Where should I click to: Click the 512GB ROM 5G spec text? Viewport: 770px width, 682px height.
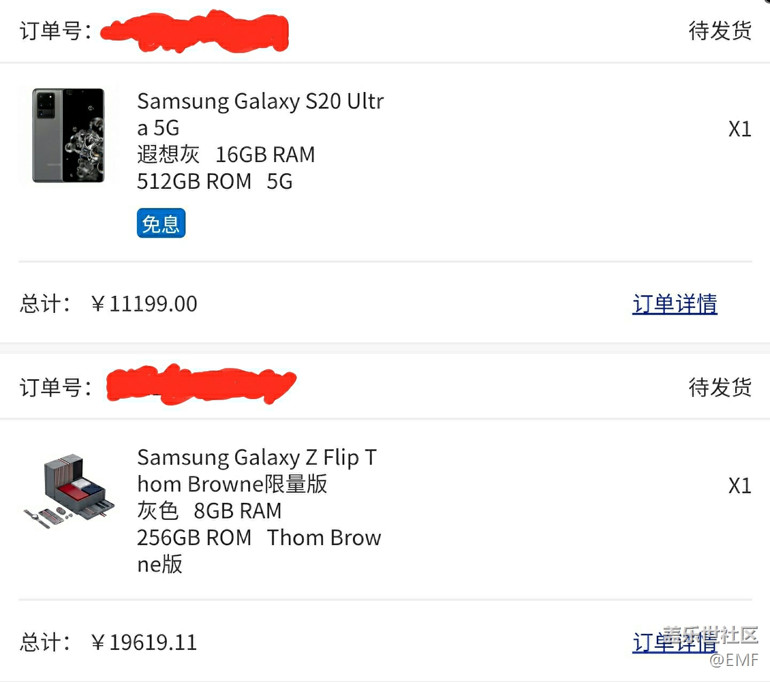click(x=214, y=182)
